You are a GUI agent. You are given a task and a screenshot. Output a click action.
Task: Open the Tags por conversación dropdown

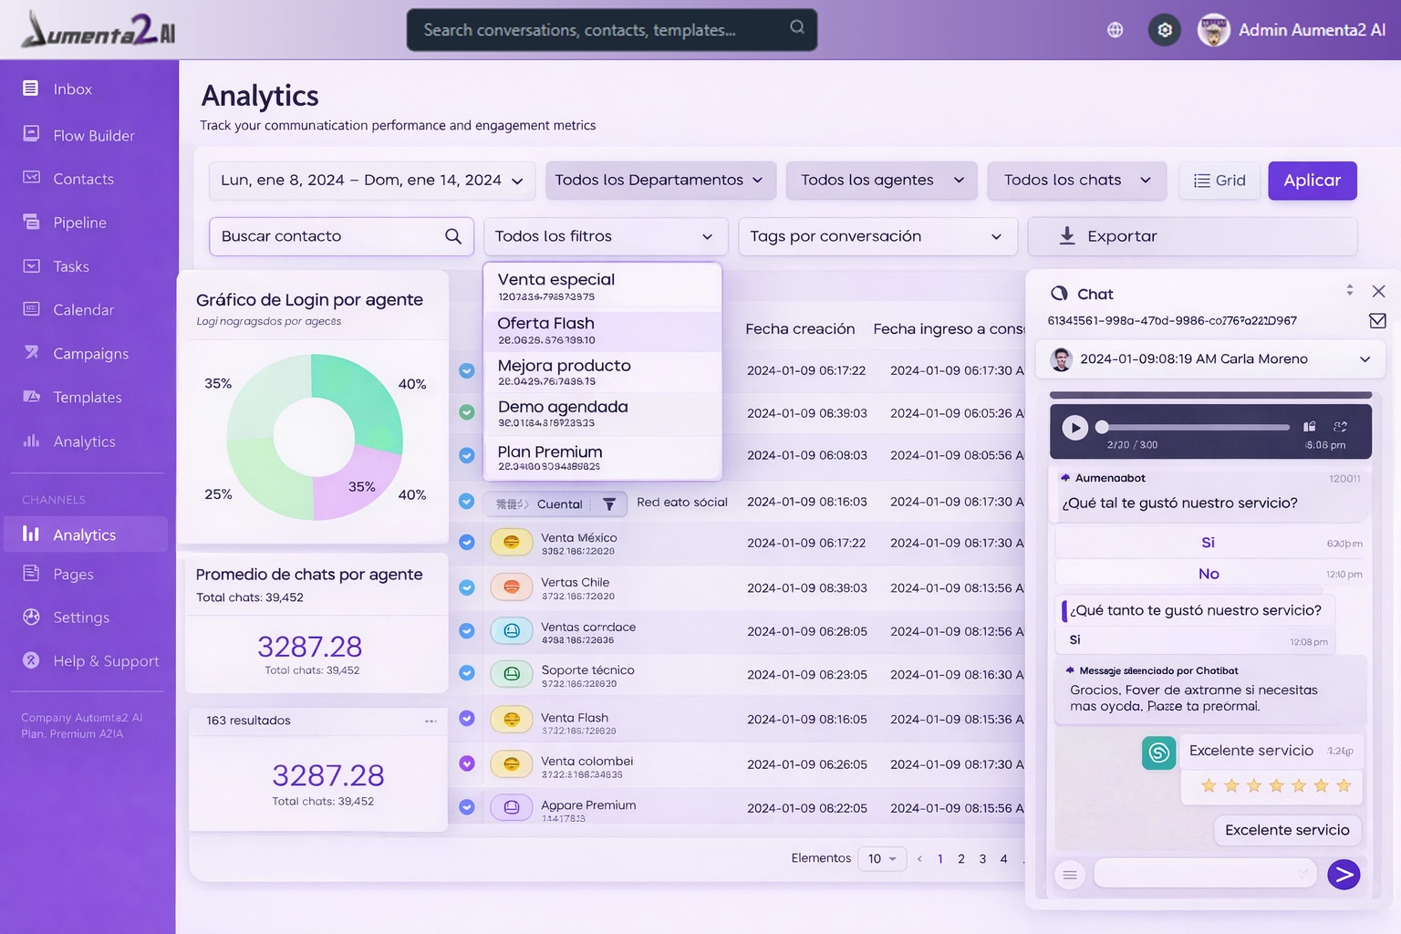pos(877,236)
